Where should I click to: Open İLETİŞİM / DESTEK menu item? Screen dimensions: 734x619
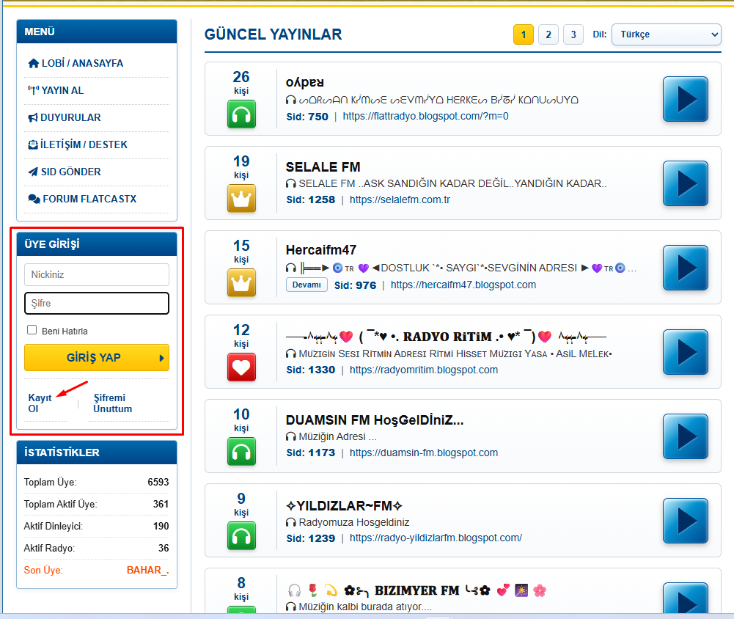point(78,144)
